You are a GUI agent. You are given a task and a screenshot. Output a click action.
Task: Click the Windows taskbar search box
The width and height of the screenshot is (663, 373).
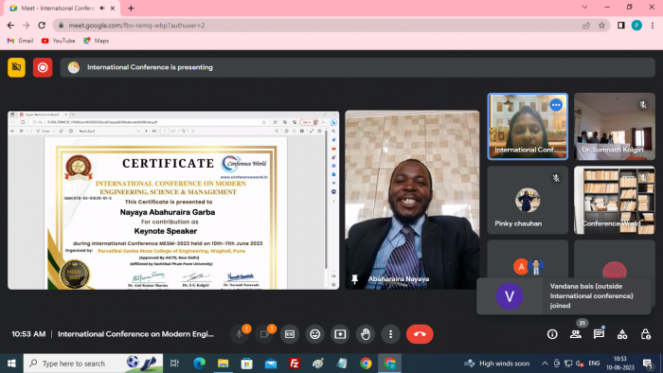tap(93, 364)
